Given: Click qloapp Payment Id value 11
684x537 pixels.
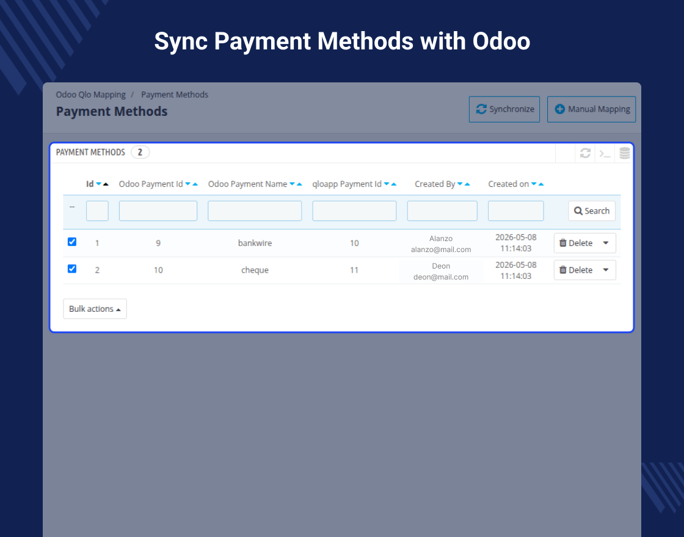Looking at the screenshot, I should (354, 270).
